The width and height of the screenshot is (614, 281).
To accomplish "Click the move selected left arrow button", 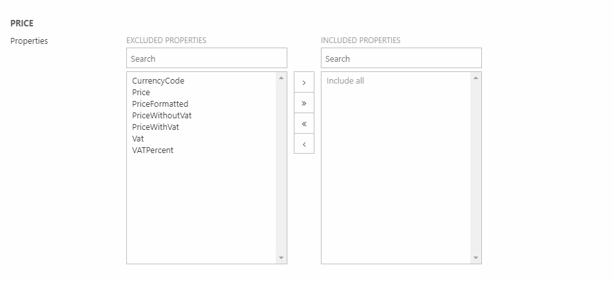I will 303,144.
